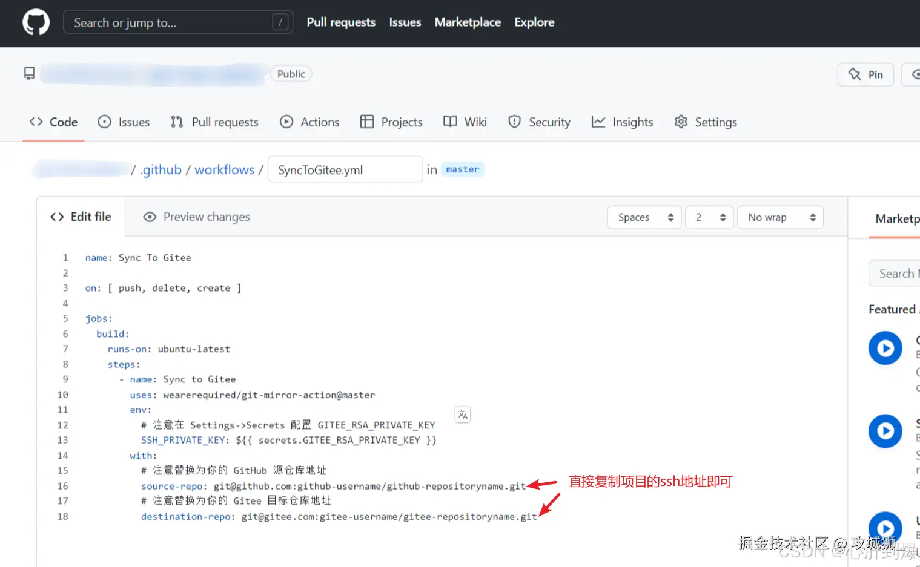Click the Projects table icon
Image resolution: width=920 pixels, height=567 pixels.
[x=367, y=122]
